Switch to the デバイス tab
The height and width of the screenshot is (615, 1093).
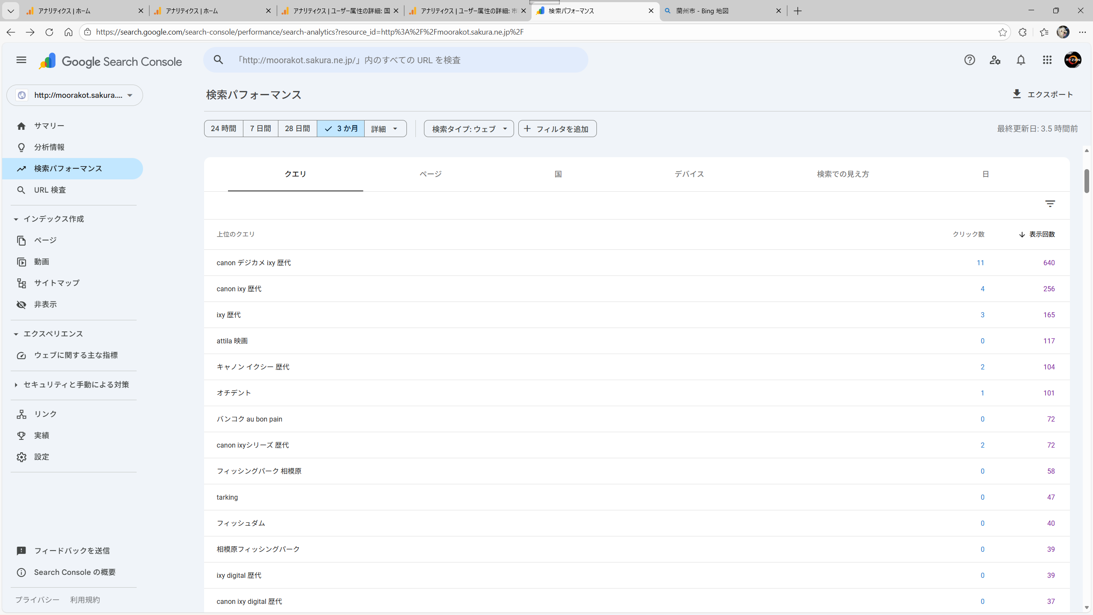(689, 174)
